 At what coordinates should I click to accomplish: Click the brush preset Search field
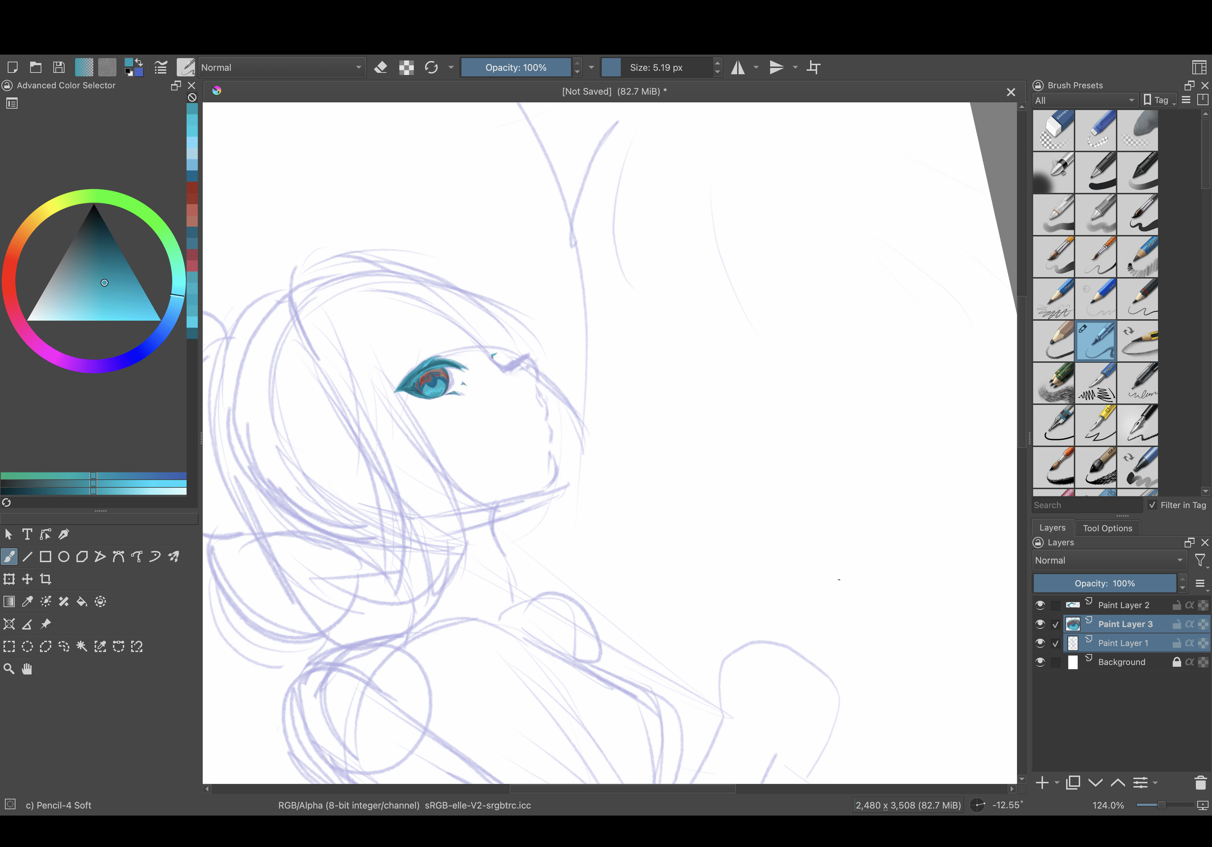click(1086, 505)
